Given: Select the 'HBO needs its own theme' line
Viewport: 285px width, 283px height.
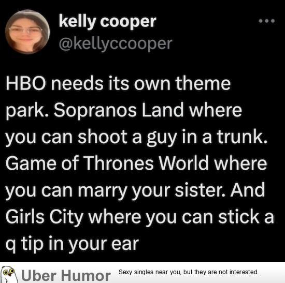Looking at the screenshot, I should click(118, 83).
